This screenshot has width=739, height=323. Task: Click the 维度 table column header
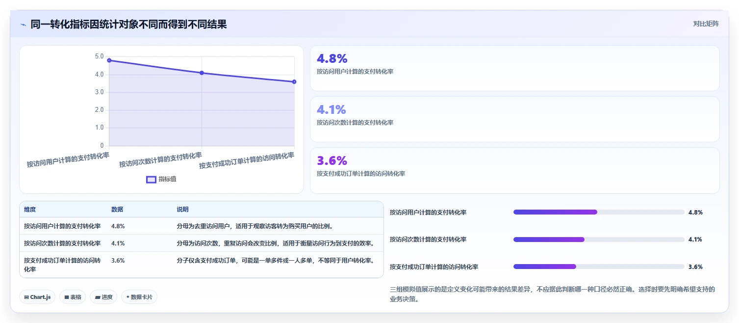tap(30, 210)
